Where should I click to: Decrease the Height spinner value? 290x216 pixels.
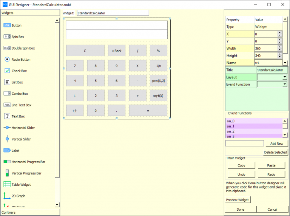click(x=280, y=57)
